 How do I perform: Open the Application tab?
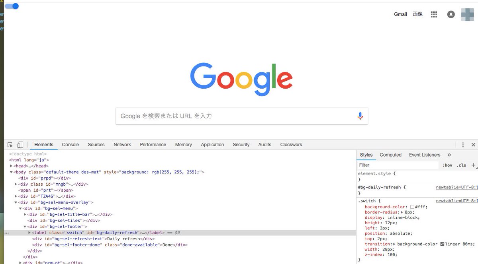[x=212, y=145]
